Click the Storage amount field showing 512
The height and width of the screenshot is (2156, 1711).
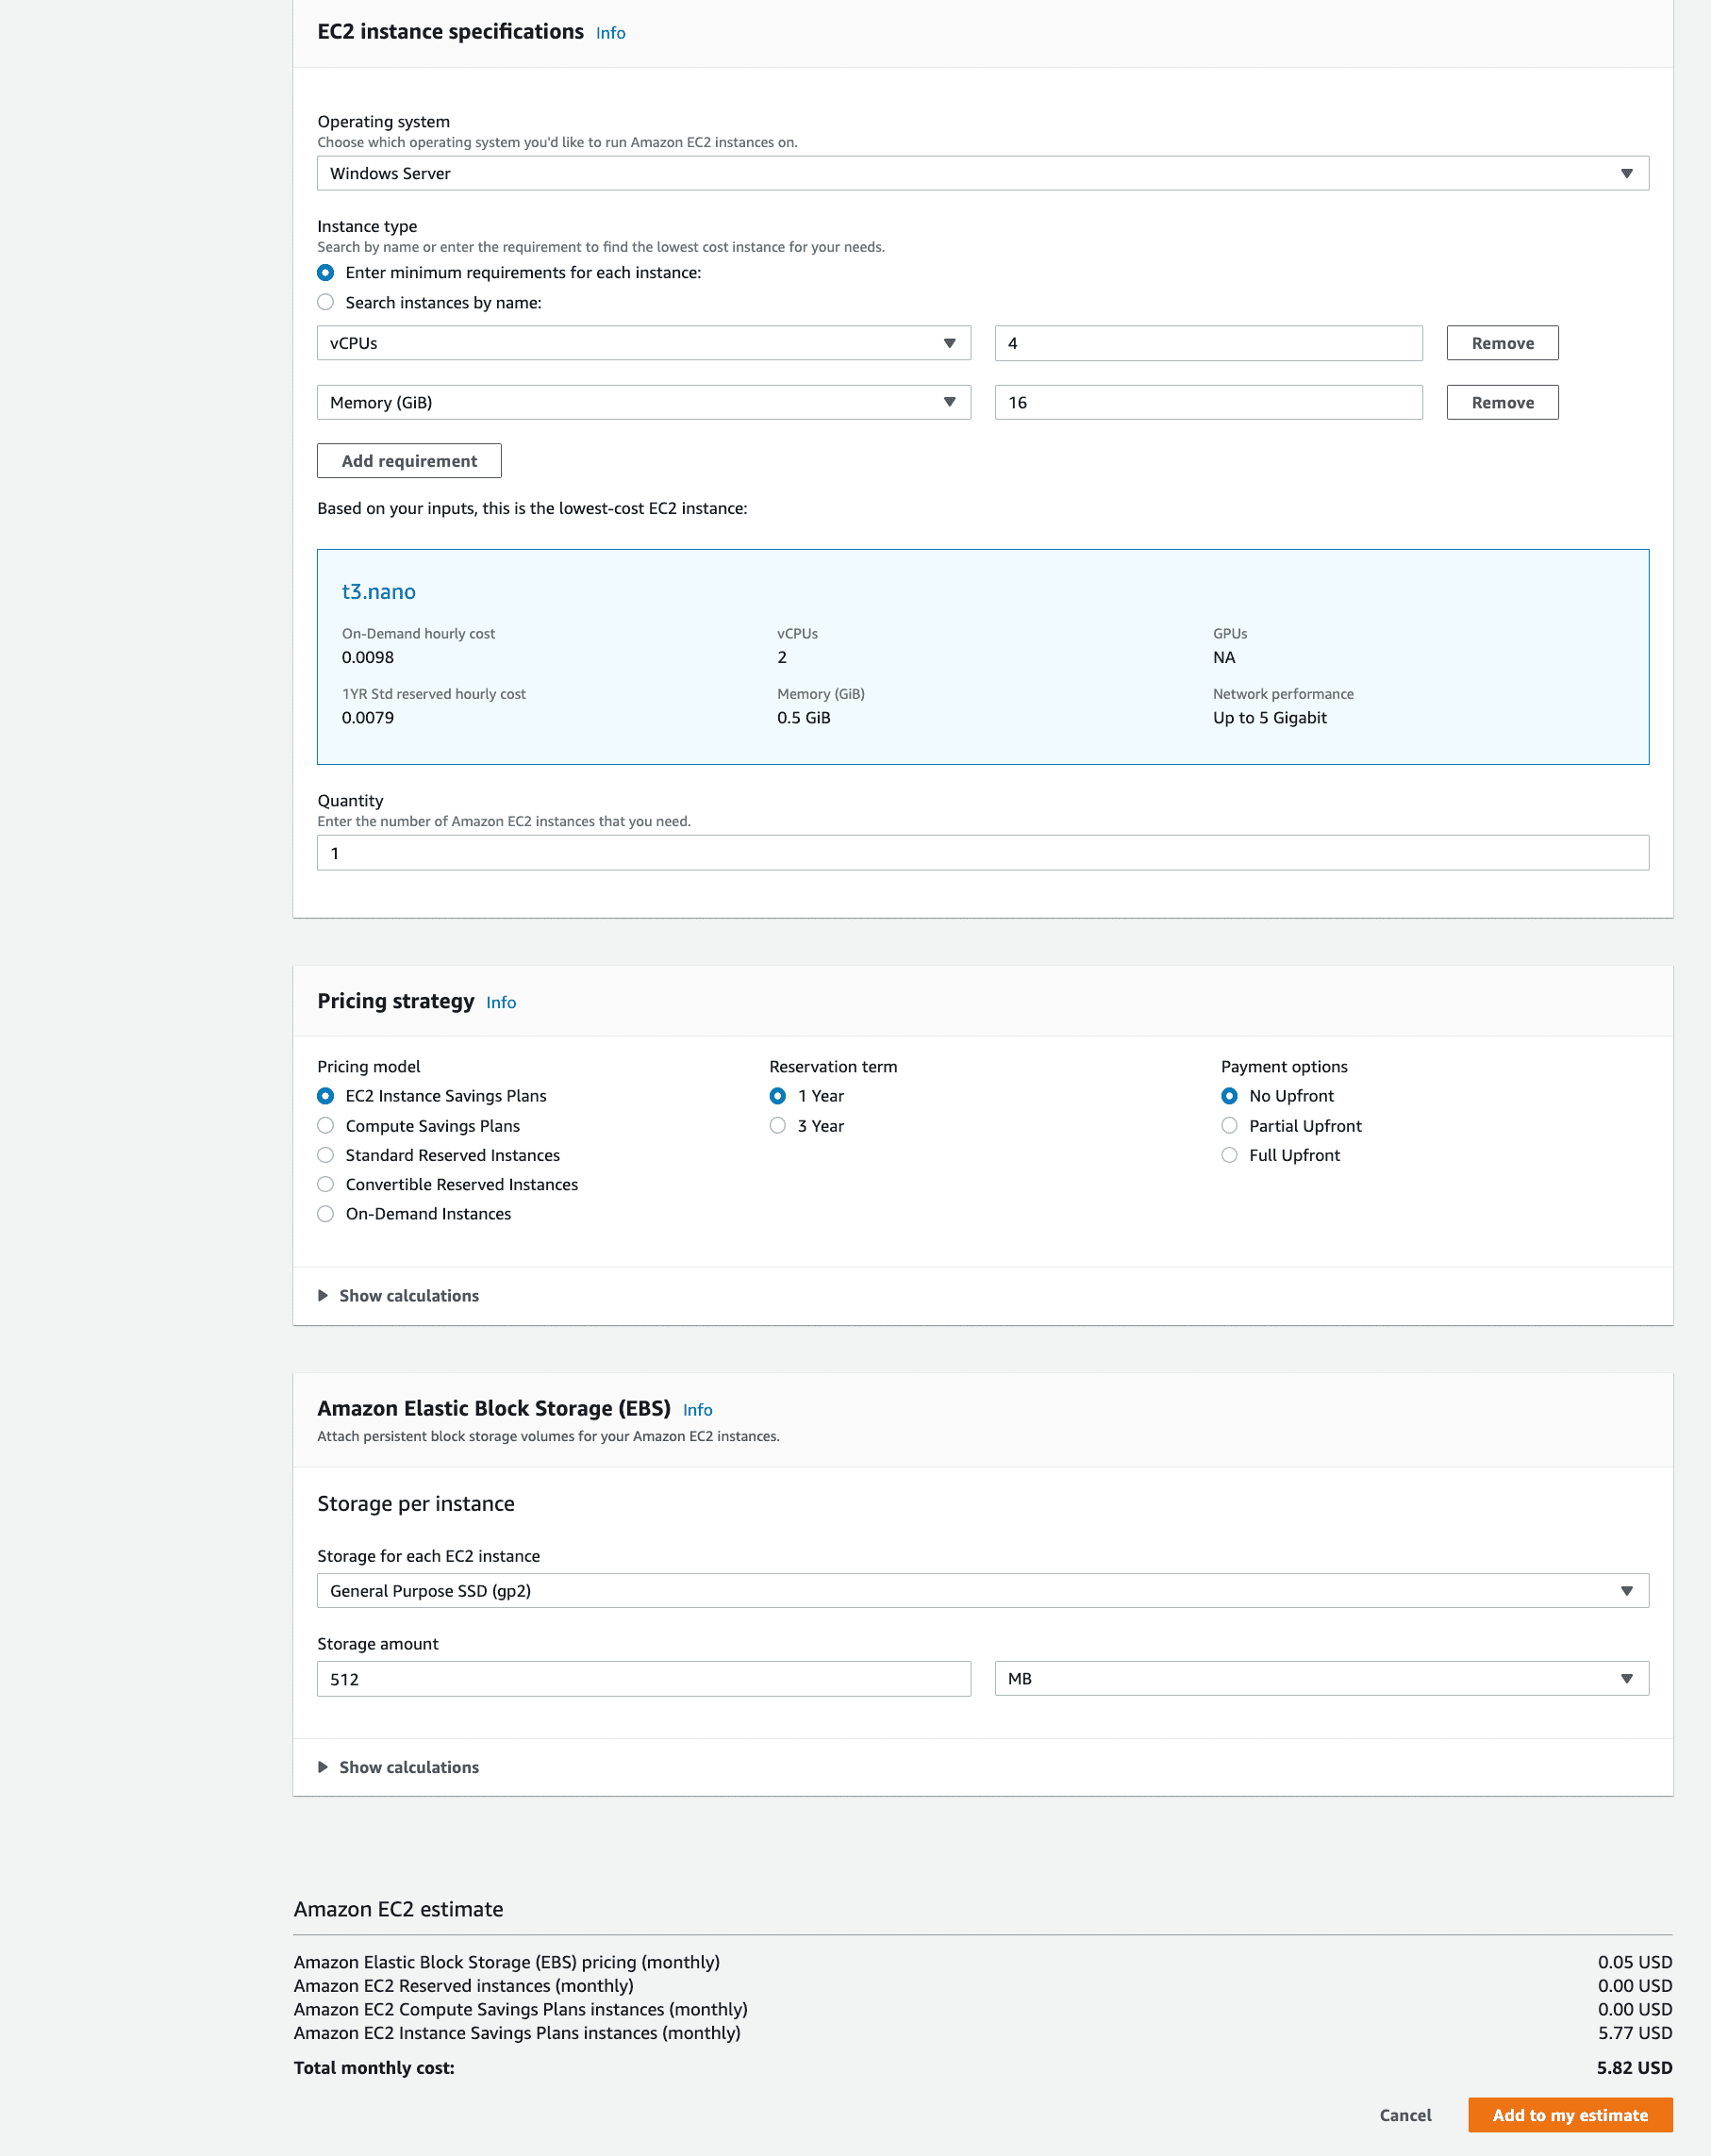point(643,1678)
